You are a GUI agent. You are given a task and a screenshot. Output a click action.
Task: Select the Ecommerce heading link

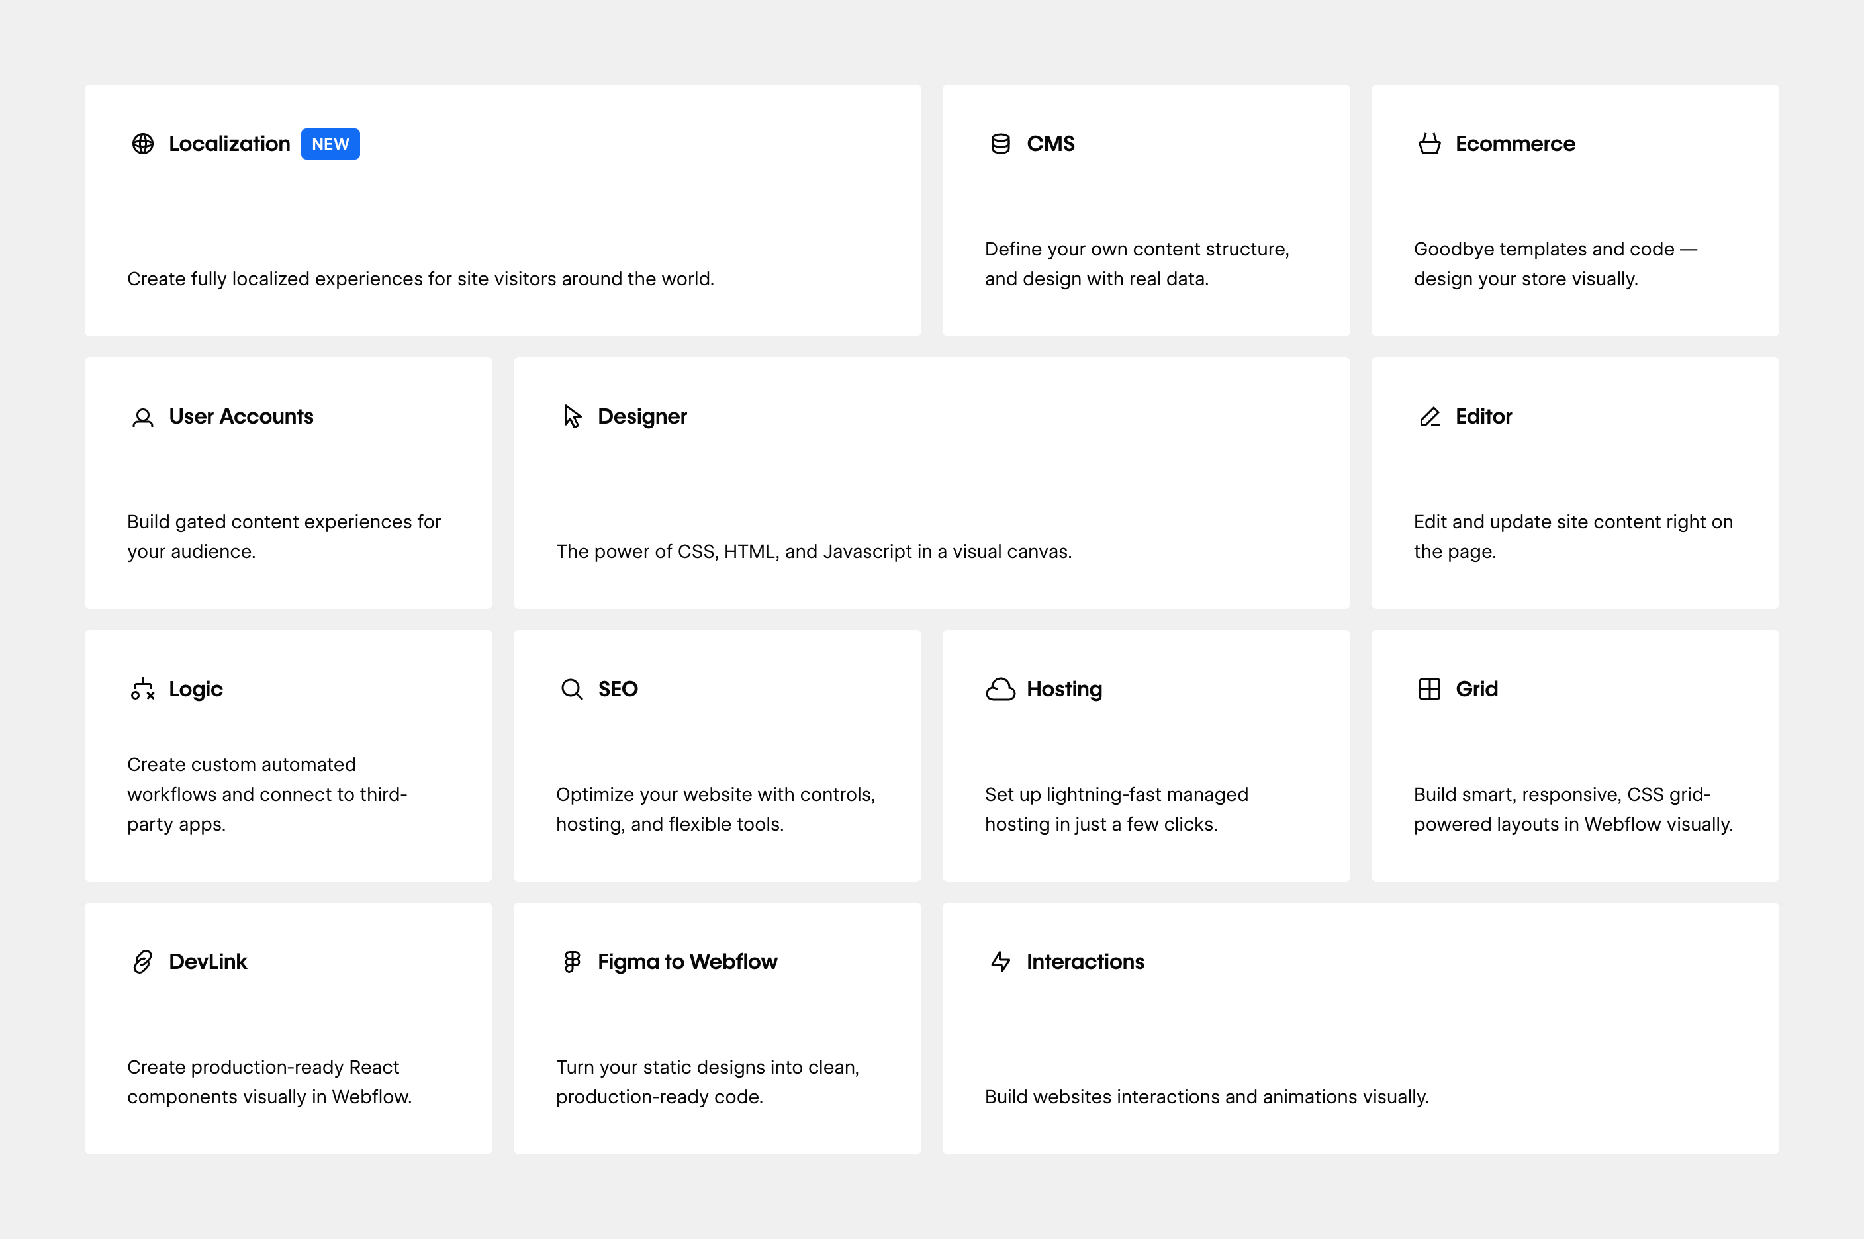1515,144
